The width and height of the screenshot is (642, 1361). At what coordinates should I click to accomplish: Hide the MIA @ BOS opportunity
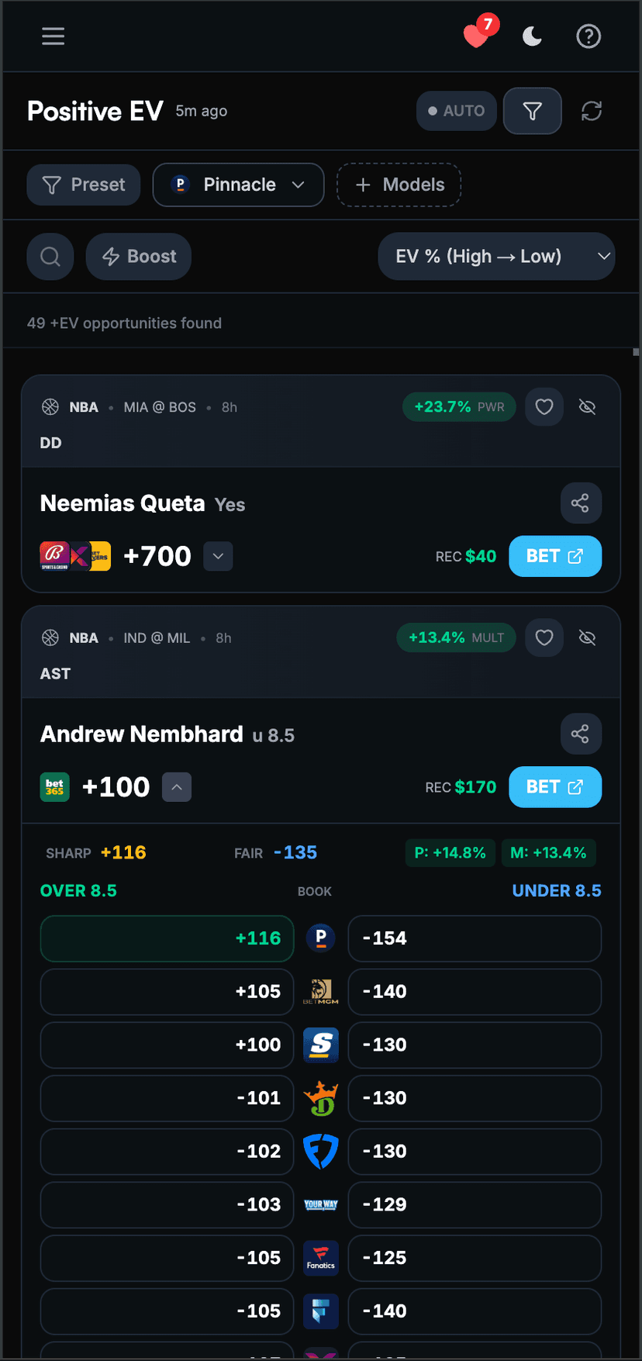587,407
